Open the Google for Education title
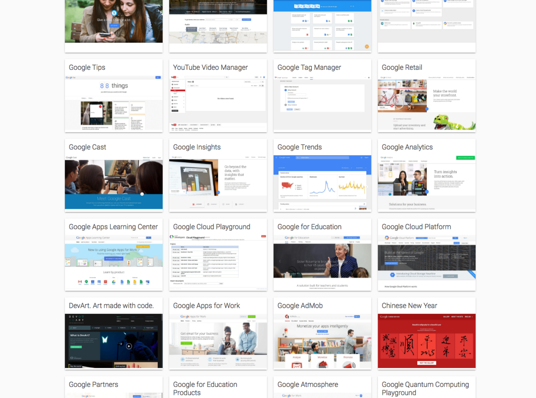The image size is (536, 398). tap(310, 227)
